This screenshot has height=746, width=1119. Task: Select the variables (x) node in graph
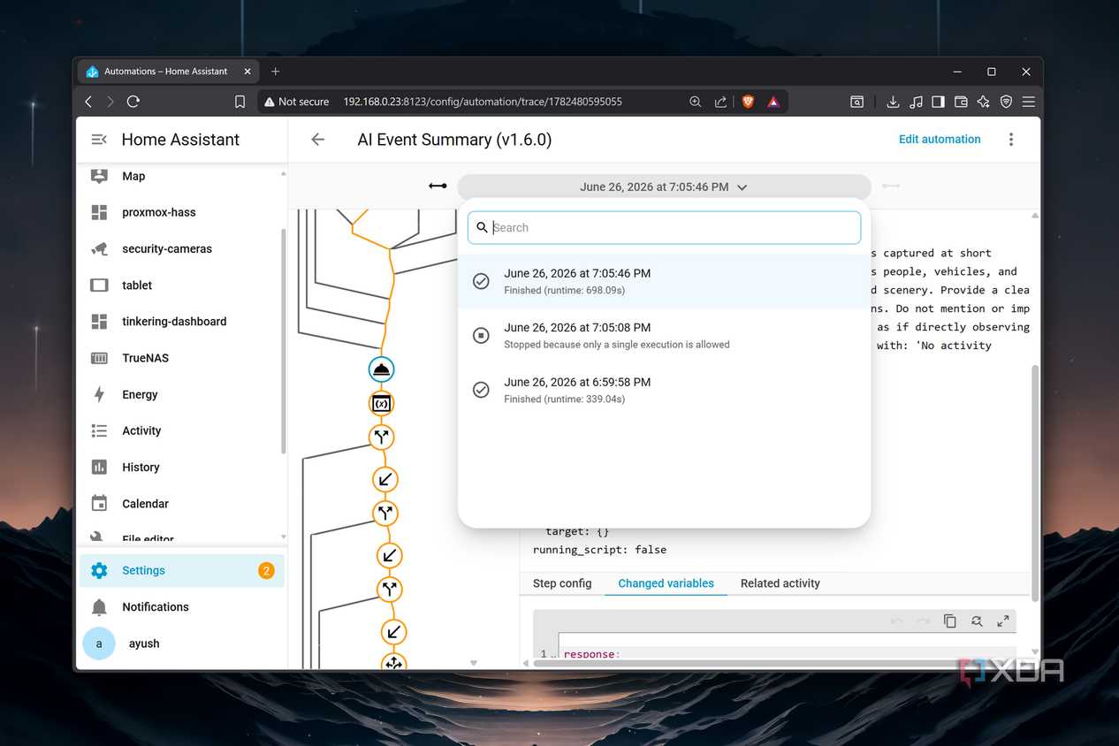click(381, 404)
